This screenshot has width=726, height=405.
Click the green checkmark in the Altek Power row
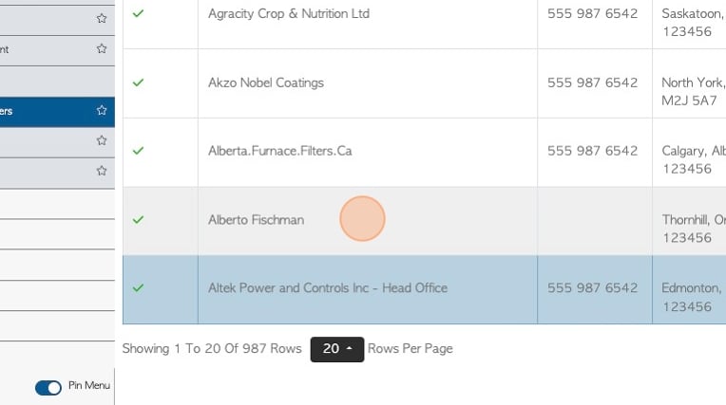pyautogui.click(x=138, y=288)
